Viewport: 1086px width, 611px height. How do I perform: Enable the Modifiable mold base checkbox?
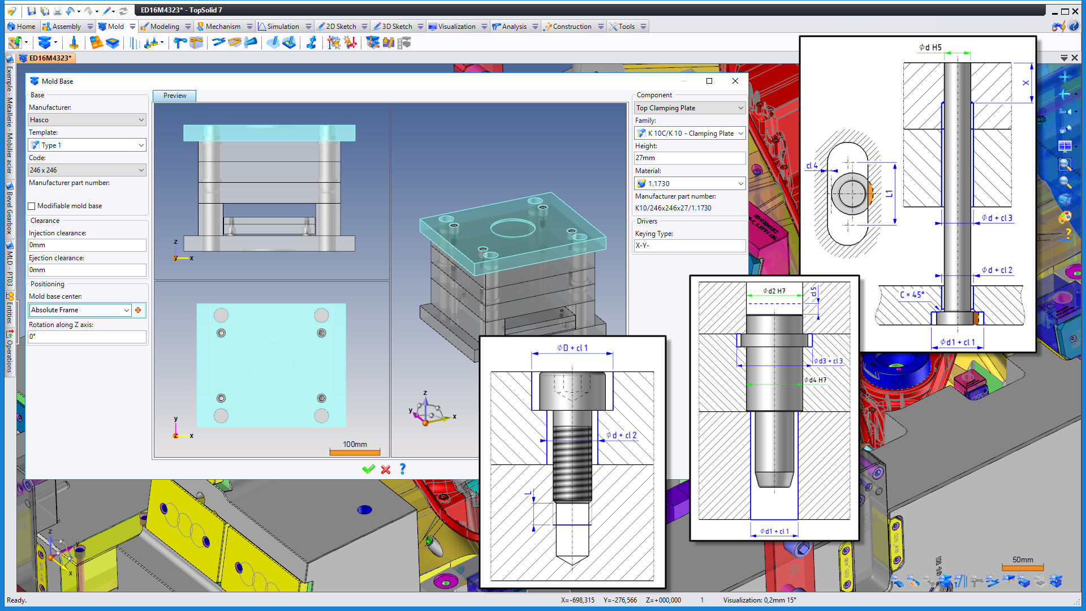[32, 206]
